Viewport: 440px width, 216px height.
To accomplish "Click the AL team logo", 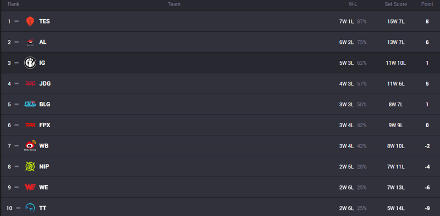I will point(30,42).
